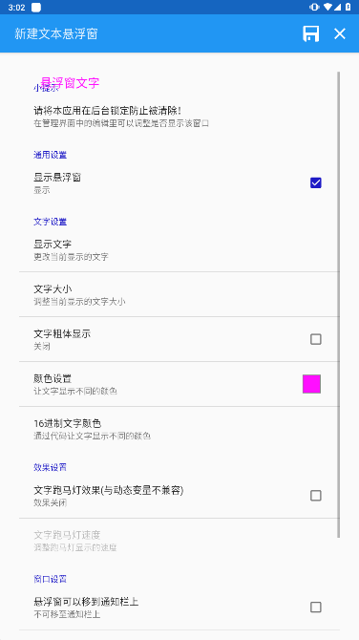359x640 pixels.
Task: Save the new text floating window
Action: pos(311,33)
